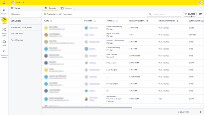Viewport: 204px width, 115px height.
Task: Open High Fit & Intent segment
Action: pyautogui.click(x=25, y=34)
